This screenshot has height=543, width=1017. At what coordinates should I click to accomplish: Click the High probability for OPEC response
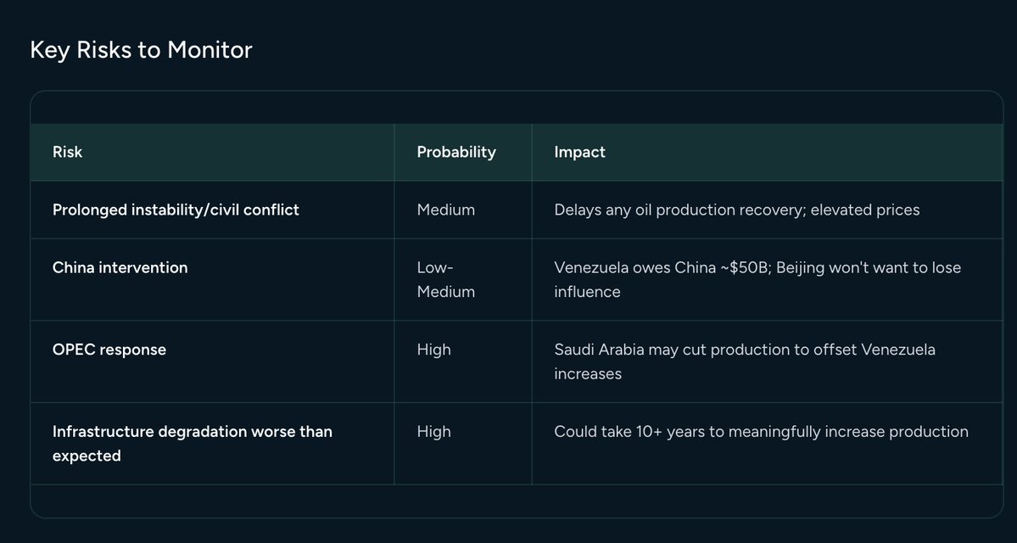433,350
